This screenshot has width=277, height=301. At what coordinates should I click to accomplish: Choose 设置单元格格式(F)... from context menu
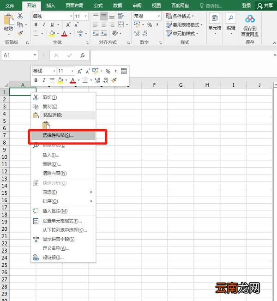[63, 221]
